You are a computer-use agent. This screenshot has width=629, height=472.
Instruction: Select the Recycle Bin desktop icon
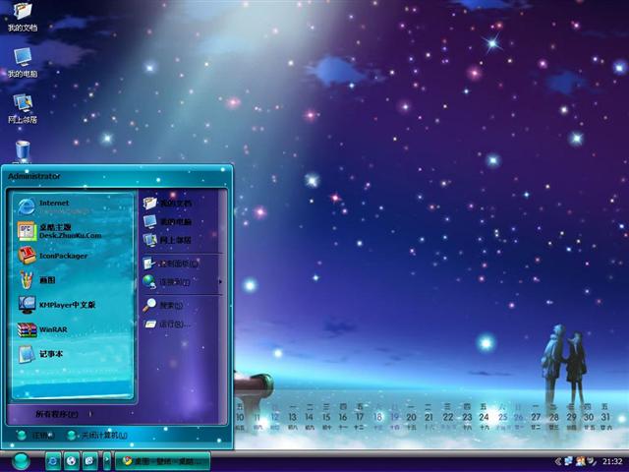click(x=23, y=151)
